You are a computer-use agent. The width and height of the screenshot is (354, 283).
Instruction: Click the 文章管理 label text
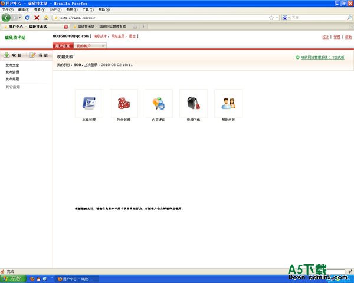(x=89, y=120)
